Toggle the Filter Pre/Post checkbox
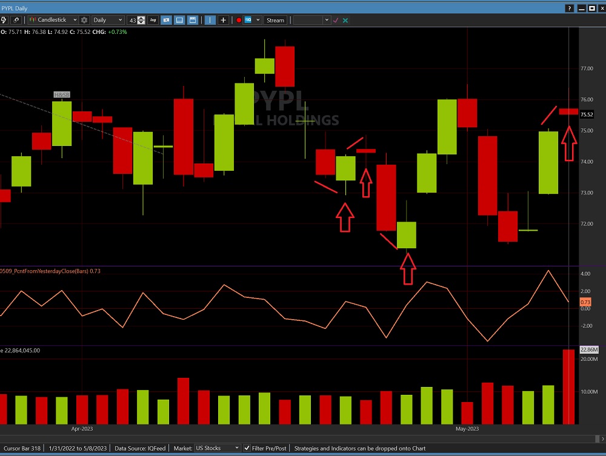This screenshot has height=456, width=606. coord(247,448)
